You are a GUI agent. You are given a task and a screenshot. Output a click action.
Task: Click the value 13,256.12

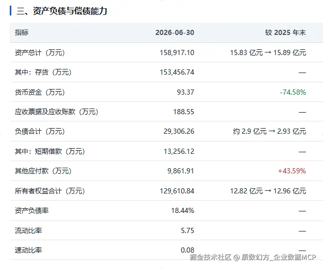tap(179, 151)
